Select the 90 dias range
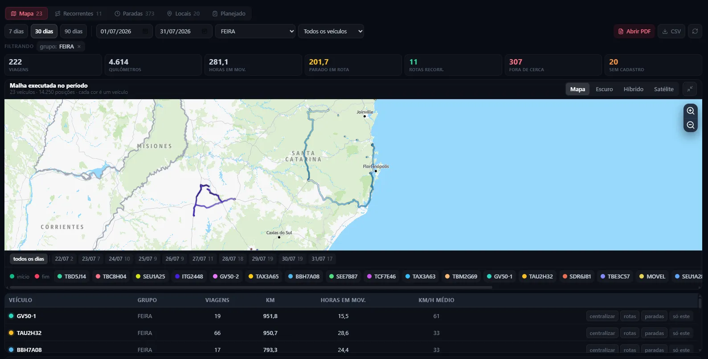This screenshot has width=708, height=359. pos(74,31)
